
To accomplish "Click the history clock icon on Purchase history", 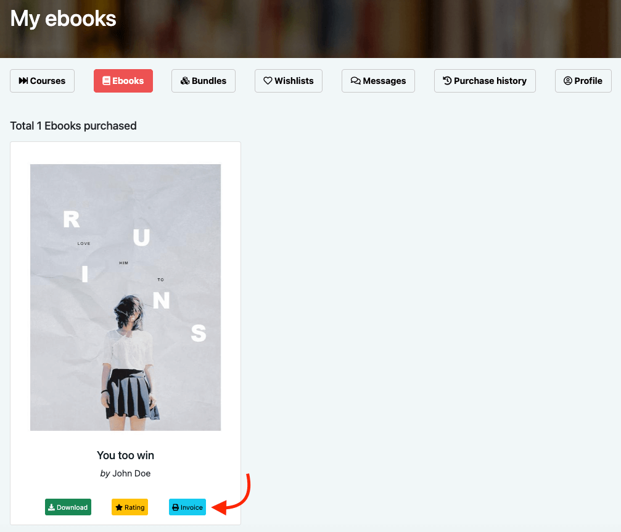I will pyautogui.click(x=446, y=80).
